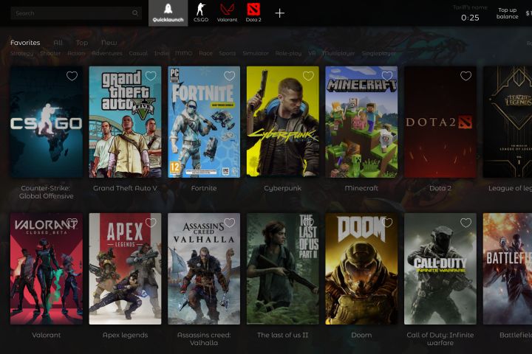Open the CS:GO game cover
The height and width of the screenshot is (354, 532).
click(46, 122)
